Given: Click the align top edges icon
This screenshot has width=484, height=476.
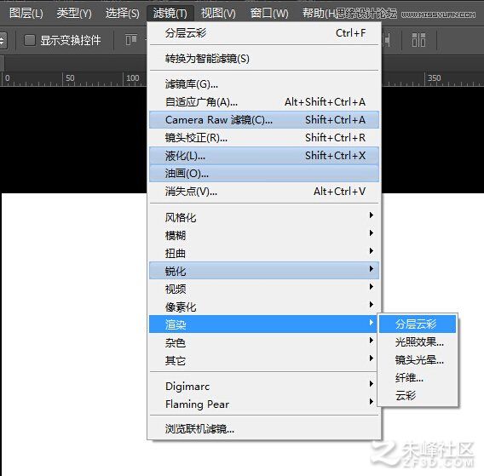Looking at the screenshot, I should [131, 40].
